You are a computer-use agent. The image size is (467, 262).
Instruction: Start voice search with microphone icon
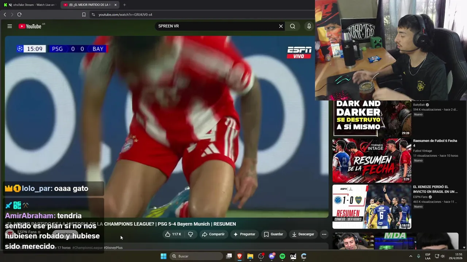(309, 26)
